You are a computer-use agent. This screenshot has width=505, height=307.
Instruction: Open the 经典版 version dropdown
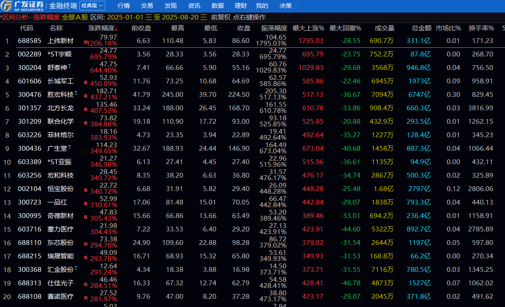click(x=92, y=6)
